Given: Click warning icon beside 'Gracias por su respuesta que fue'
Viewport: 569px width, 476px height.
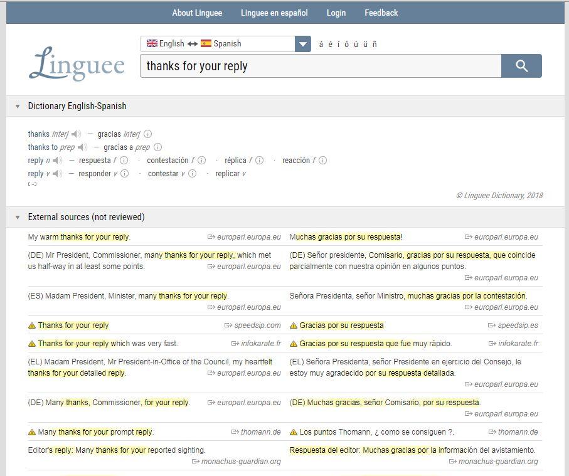Looking at the screenshot, I should point(294,344).
